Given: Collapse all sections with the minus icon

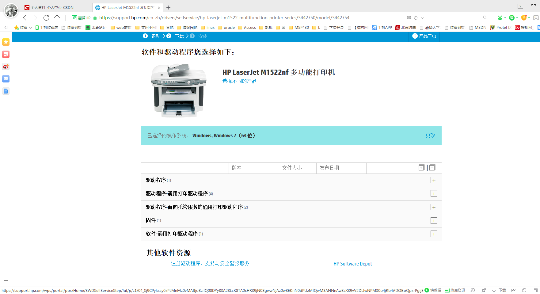Looking at the screenshot, I should [x=432, y=168].
